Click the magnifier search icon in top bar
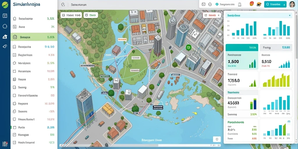 [x=63, y=5]
